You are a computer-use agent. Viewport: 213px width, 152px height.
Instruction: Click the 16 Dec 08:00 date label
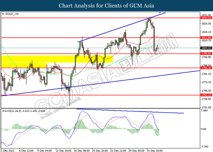[82, 150]
